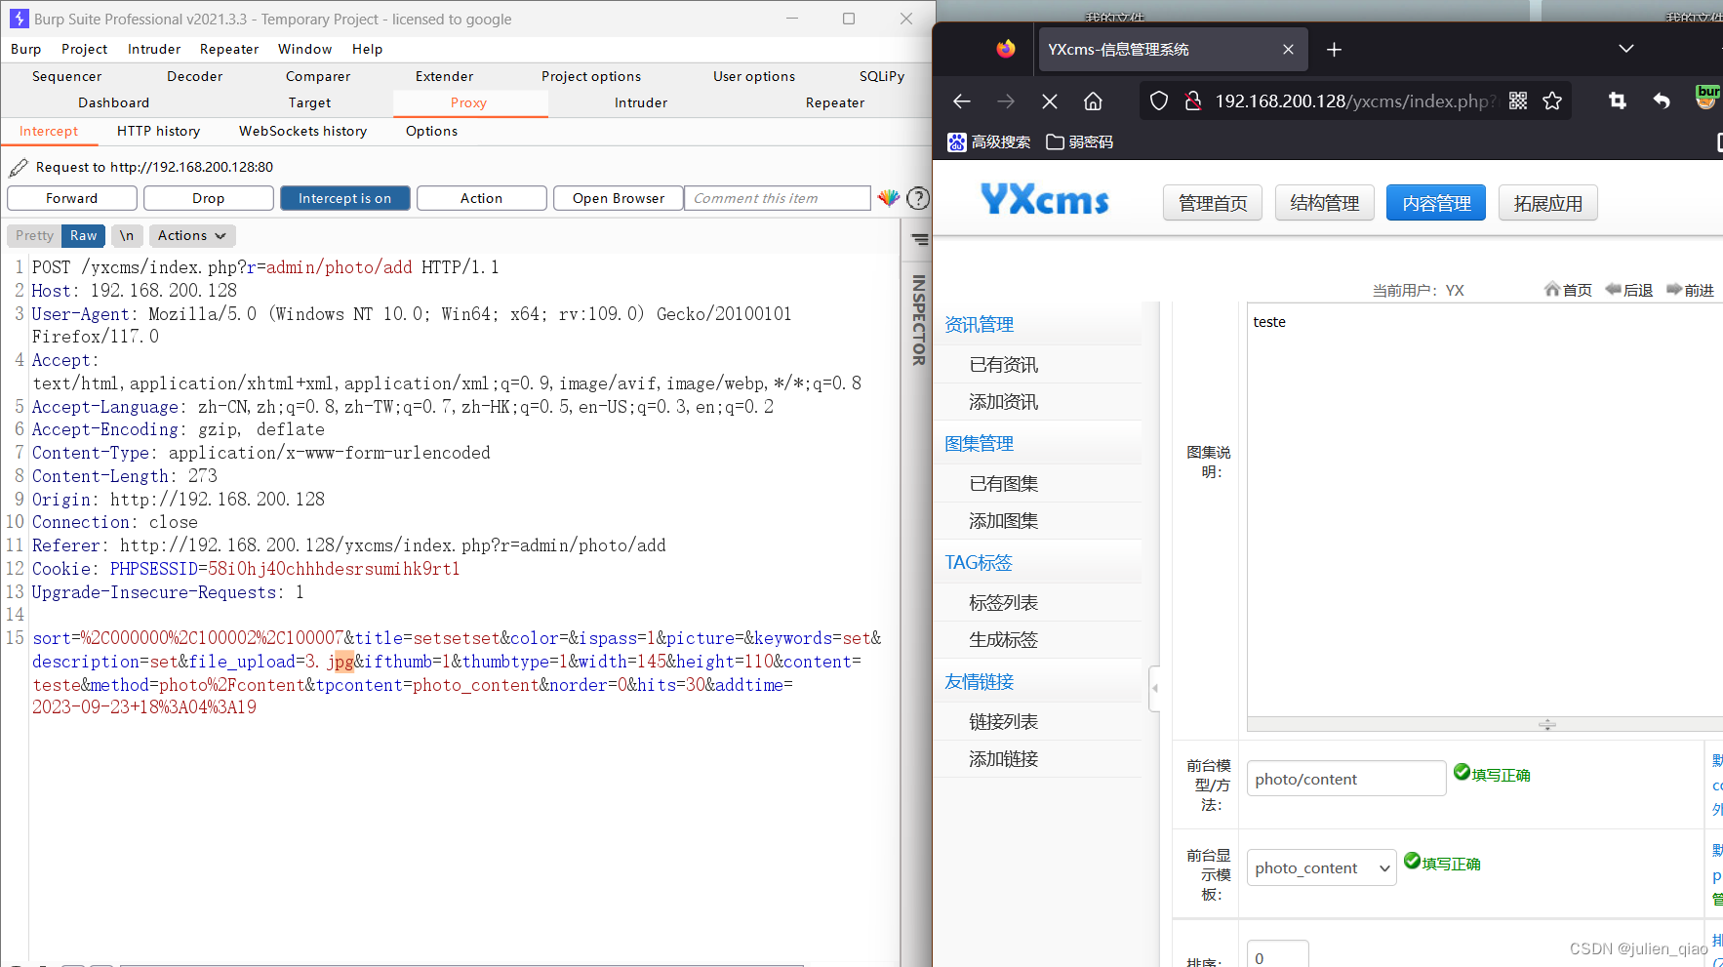Switch to Raw view

tap(84, 236)
